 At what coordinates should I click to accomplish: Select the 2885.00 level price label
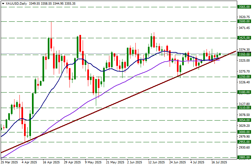click(244, 157)
